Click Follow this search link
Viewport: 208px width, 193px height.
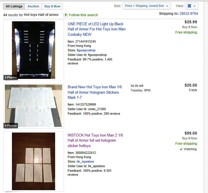coord(83,15)
